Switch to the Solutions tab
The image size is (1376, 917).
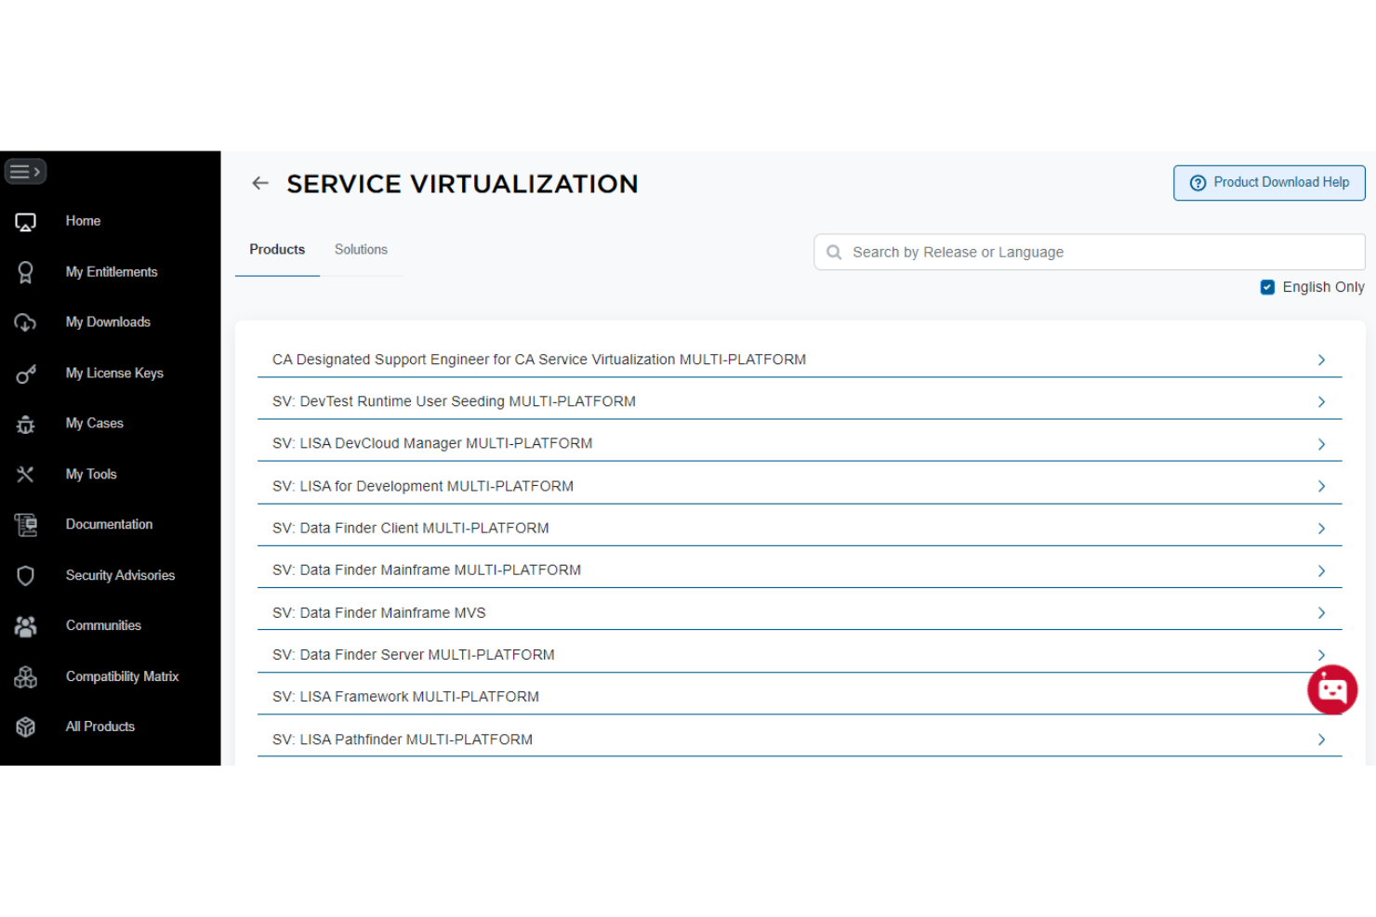click(x=361, y=250)
